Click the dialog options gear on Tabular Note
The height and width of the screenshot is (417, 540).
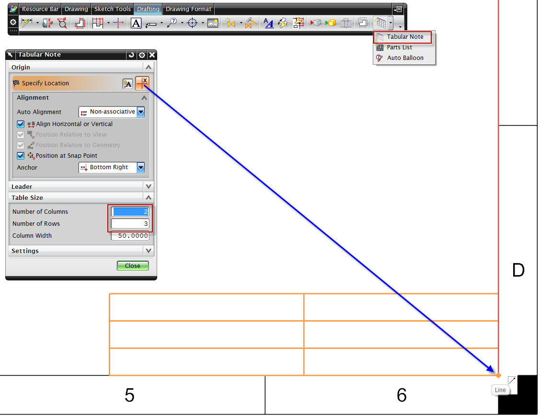(142, 55)
